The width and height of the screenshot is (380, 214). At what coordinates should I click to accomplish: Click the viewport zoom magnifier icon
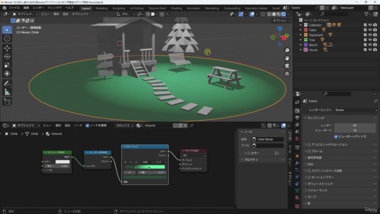(287, 51)
